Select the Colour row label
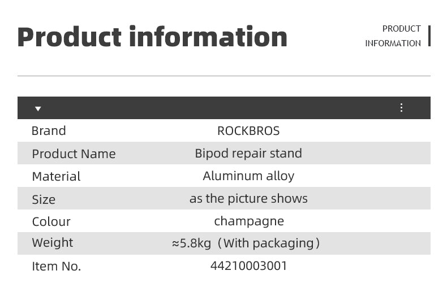 [51, 221]
